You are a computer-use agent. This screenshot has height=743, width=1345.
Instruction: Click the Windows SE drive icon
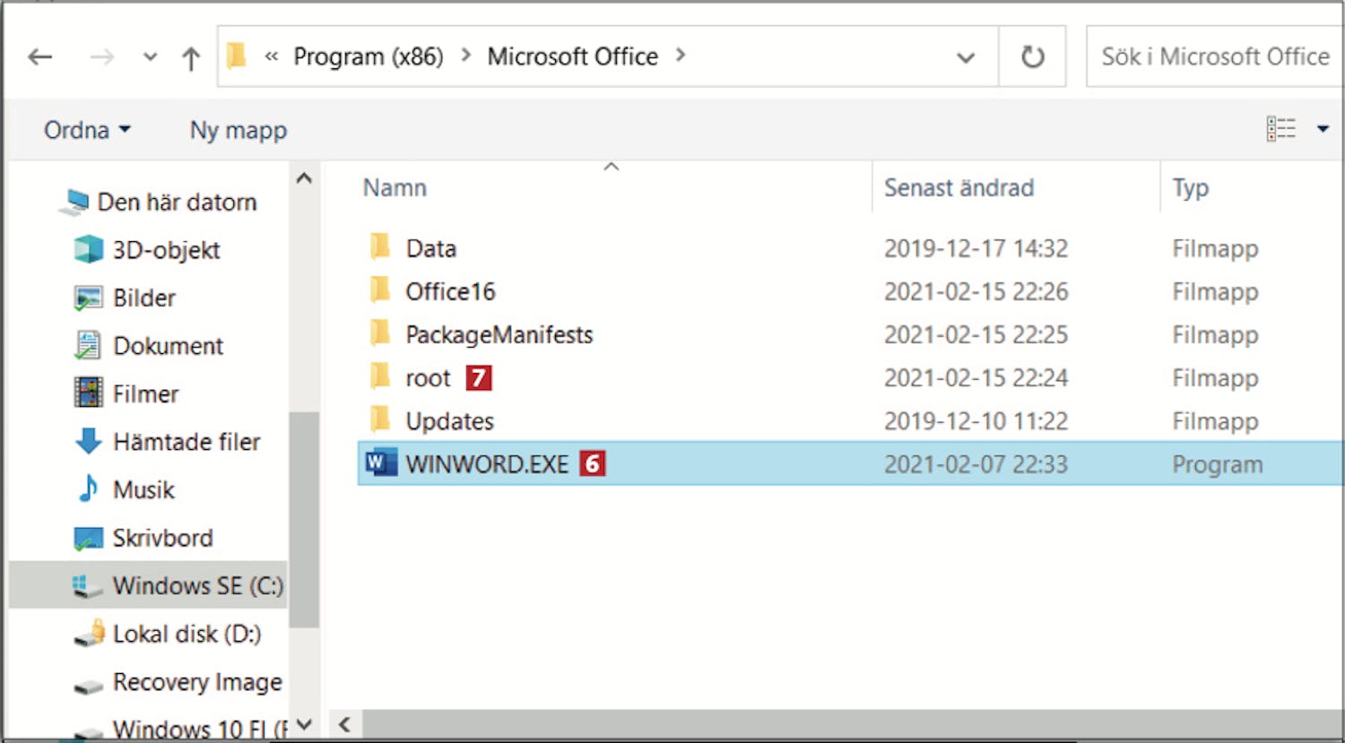(88, 586)
